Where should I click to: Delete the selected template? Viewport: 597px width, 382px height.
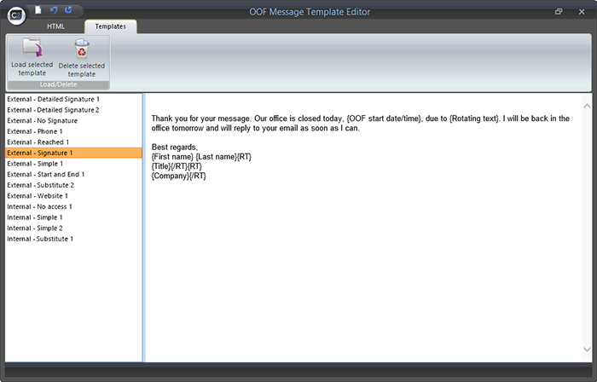click(x=82, y=58)
